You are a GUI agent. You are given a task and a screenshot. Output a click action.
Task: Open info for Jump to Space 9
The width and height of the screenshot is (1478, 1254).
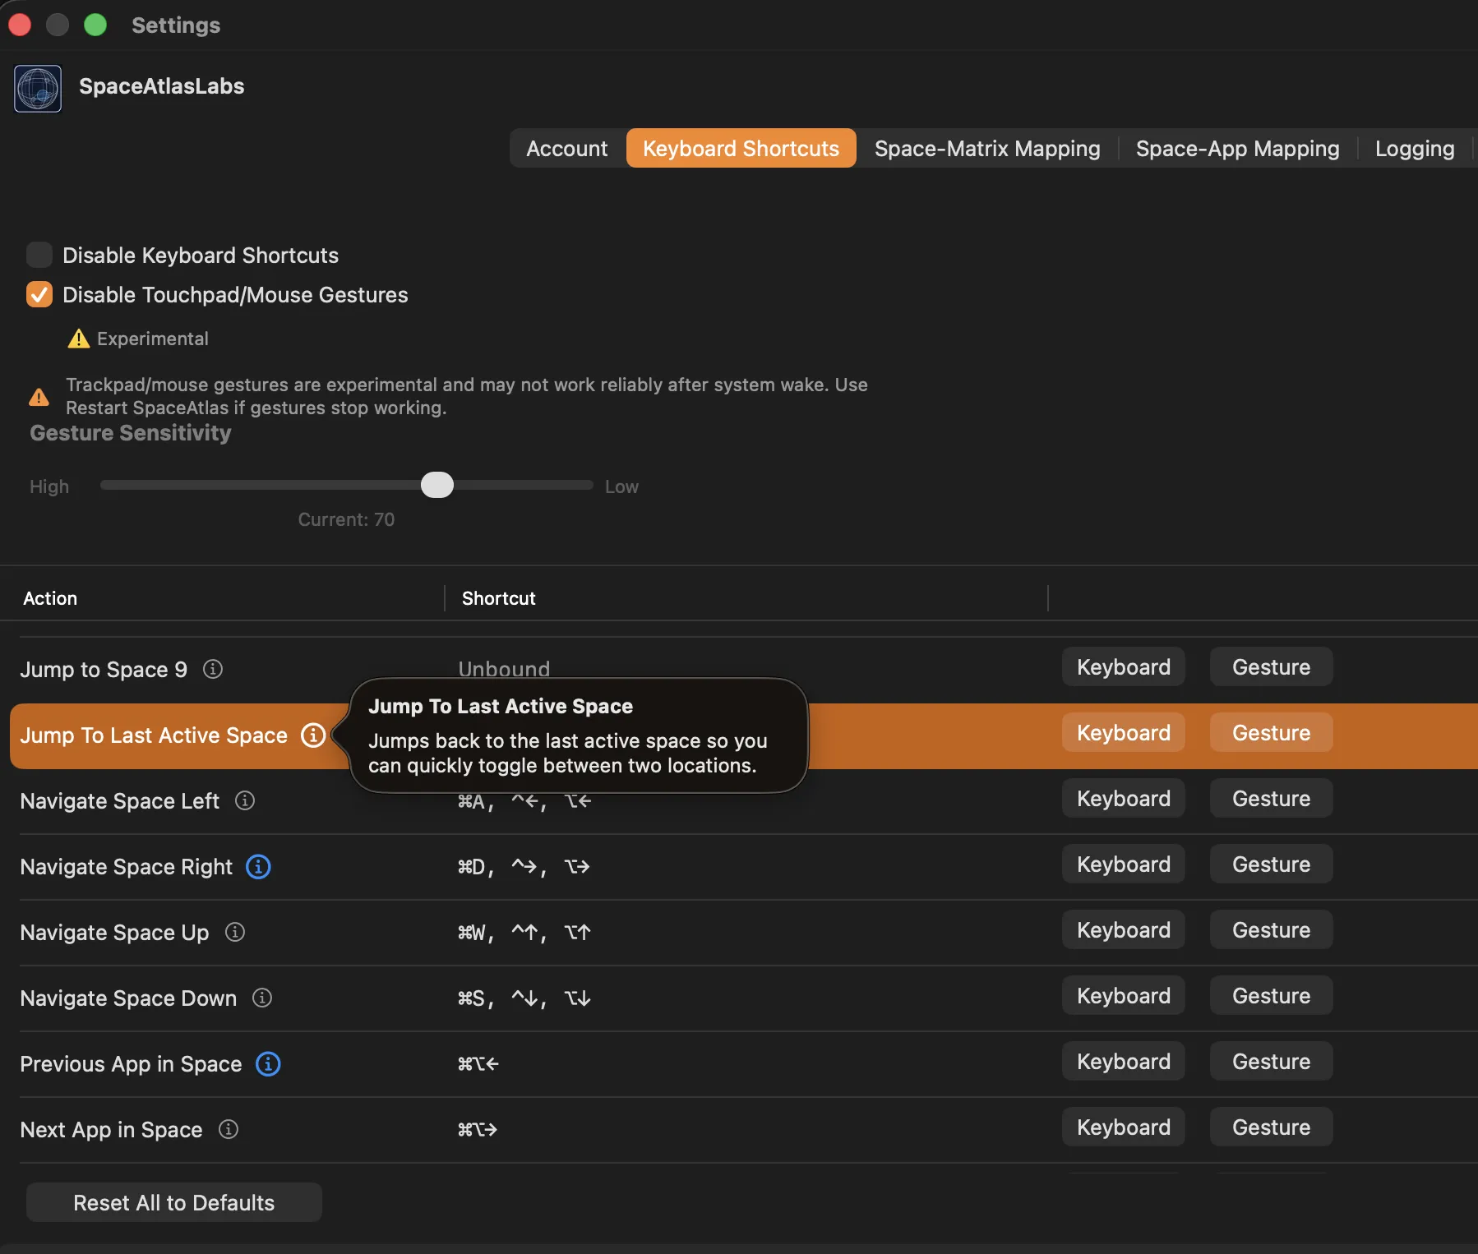pyautogui.click(x=213, y=669)
